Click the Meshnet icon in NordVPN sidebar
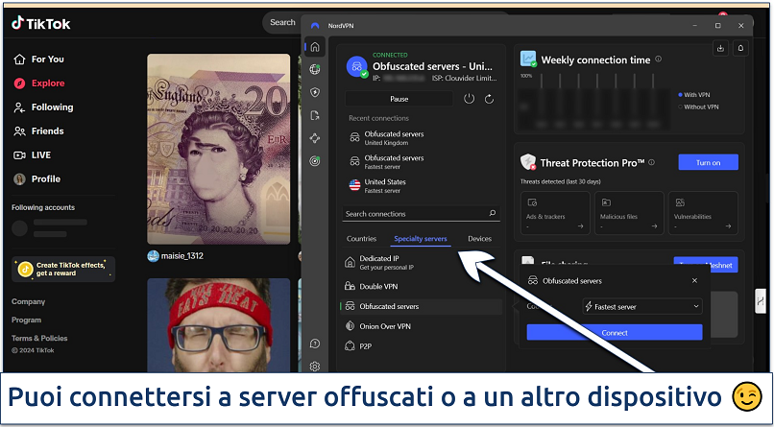The height and width of the screenshot is (427, 774). [315, 138]
